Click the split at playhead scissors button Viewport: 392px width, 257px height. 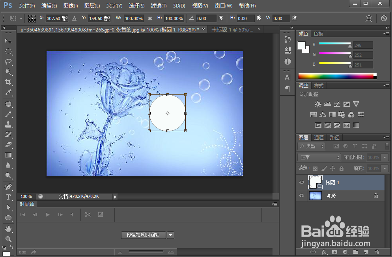click(x=88, y=214)
